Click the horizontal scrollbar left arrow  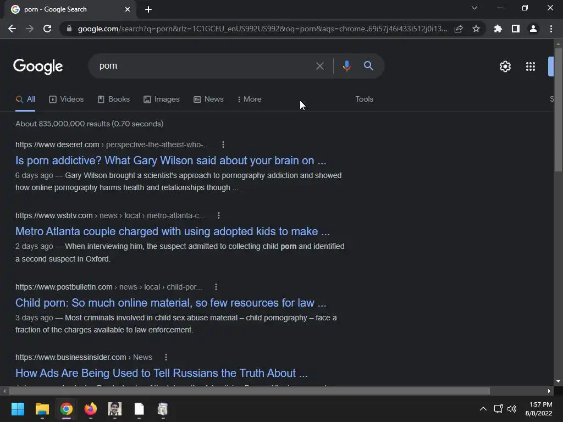coord(4,391)
